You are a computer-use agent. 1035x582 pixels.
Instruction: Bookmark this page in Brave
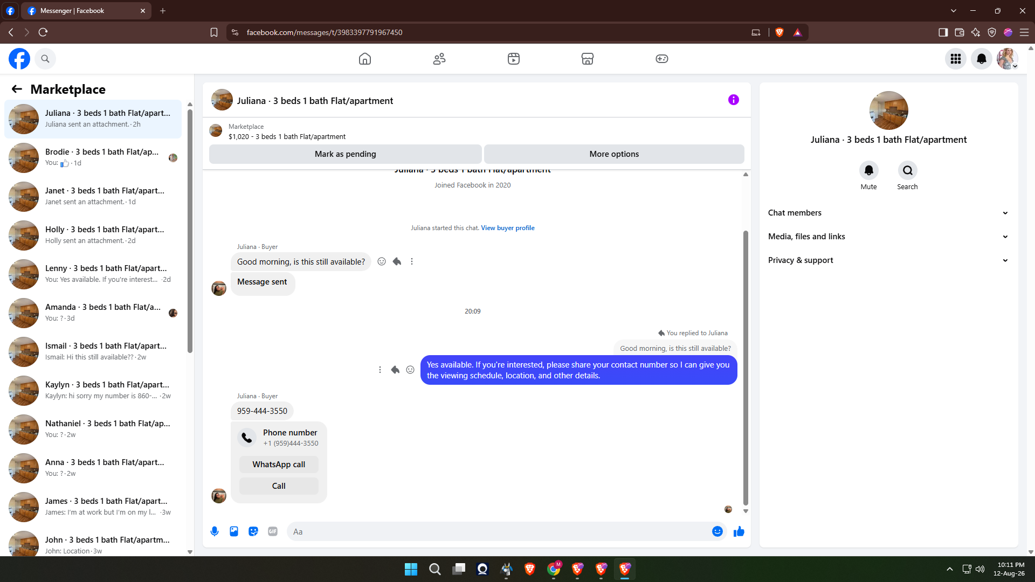point(214,32)
